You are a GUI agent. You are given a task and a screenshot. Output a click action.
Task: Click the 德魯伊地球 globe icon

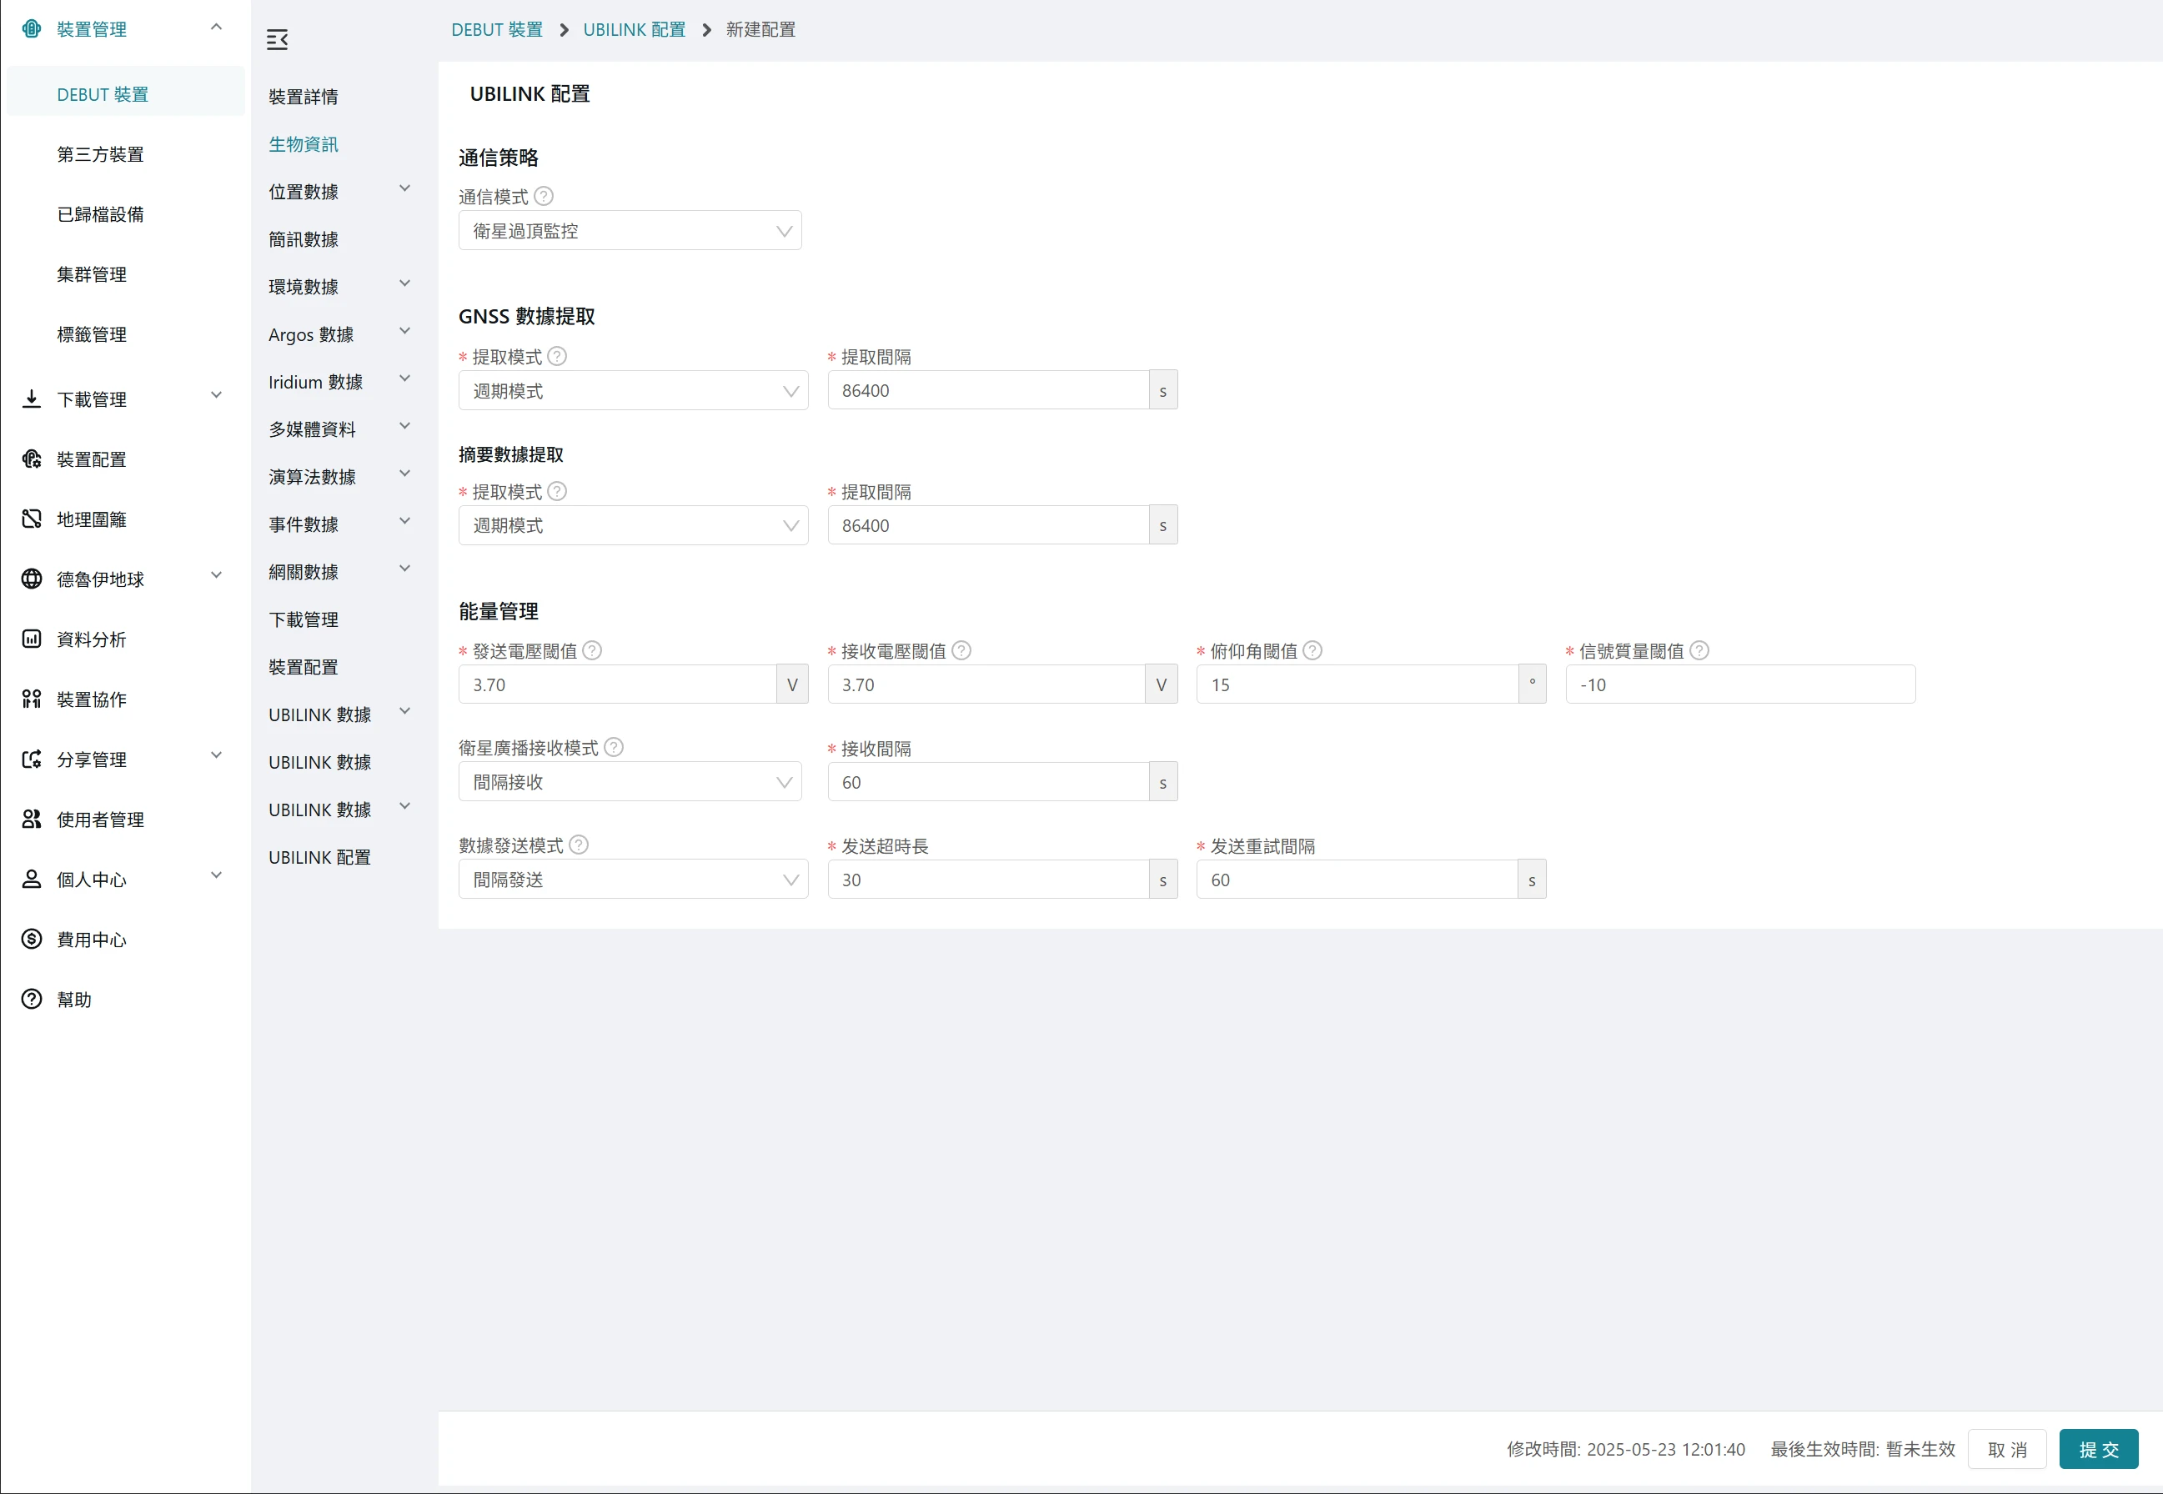point(32,579)
